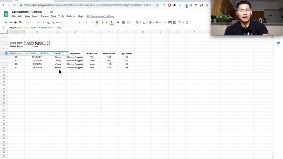Image resolution: width=283 pixels, height=159 pixels.
Task: Open the Add-ons menu
Action: point(71,16)
